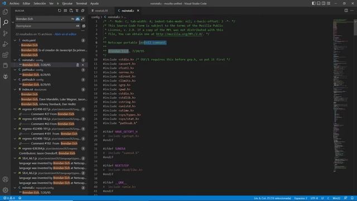Open notifications bell in status bar
The width and height of the screenshot is (357, 201).
[352, 198]
